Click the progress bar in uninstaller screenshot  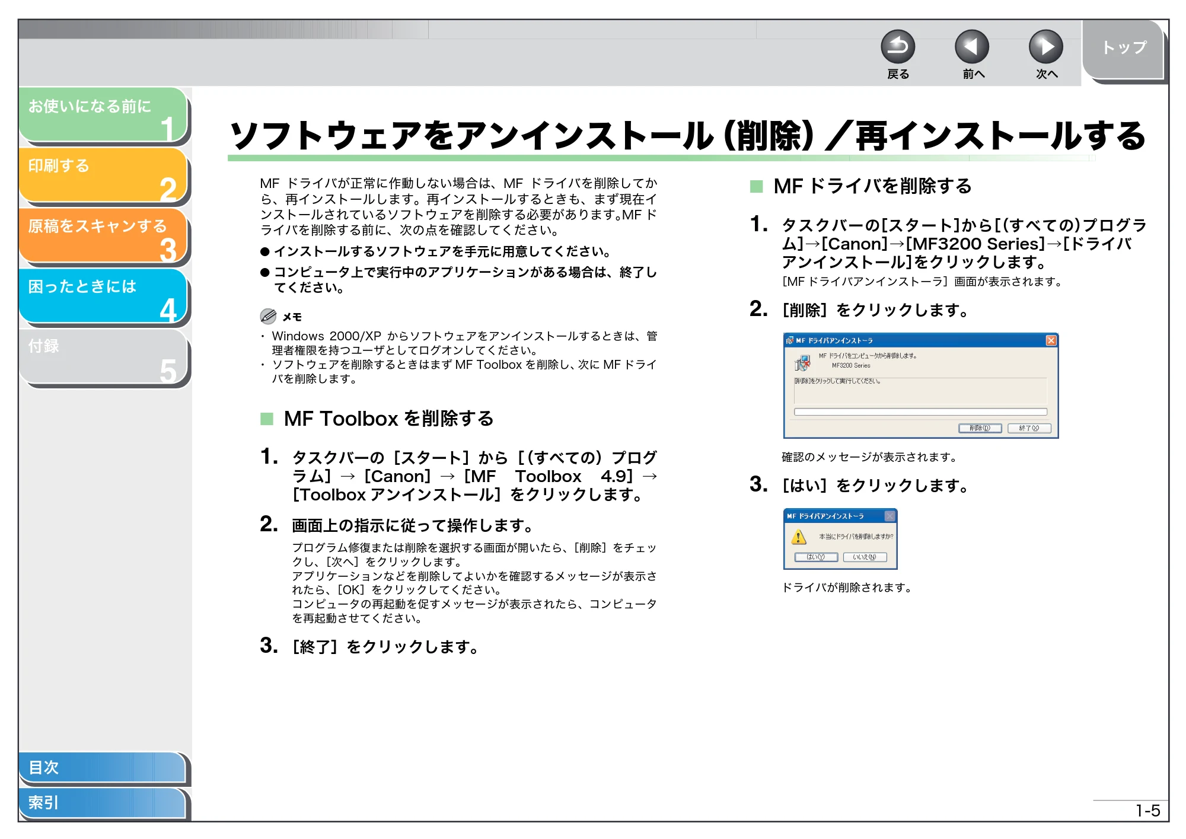tap(920, 411)
